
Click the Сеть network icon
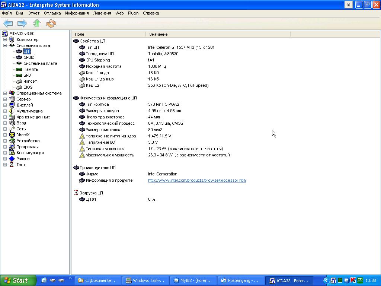coord(12,128)
